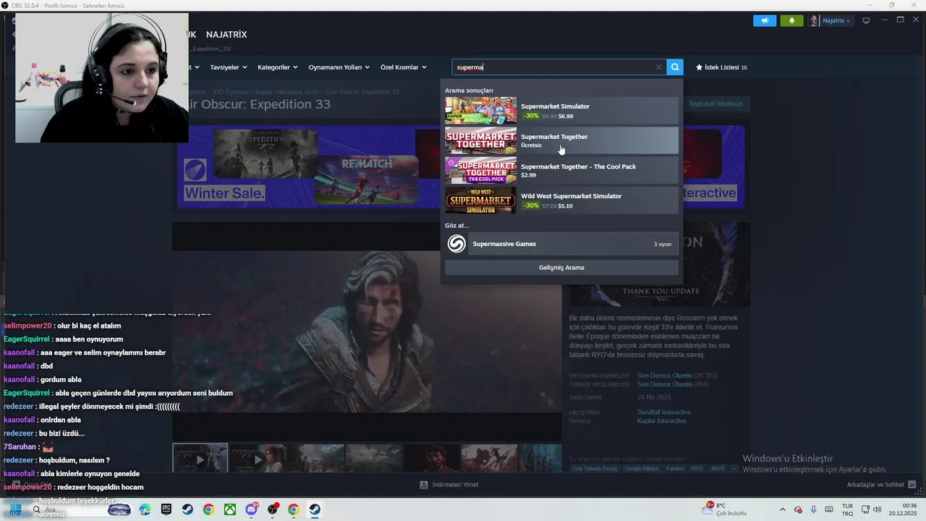926x521 pixels.
Task: Open the Xbox app from taskbar
Action: pyautogui.click(x=230, y=509)
